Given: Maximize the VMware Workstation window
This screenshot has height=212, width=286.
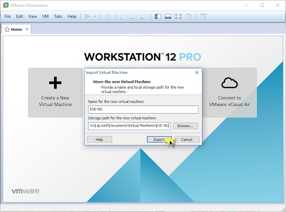Looking at the screenshot, I should 262,5.
